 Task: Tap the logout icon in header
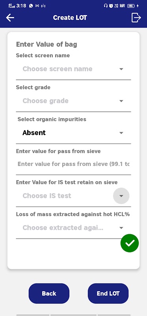pyautogui.click(x=136, y=18)
